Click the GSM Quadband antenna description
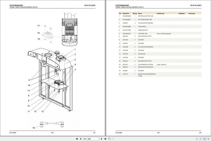This screenshot has height=141, width=211. (x=164, y=34)
